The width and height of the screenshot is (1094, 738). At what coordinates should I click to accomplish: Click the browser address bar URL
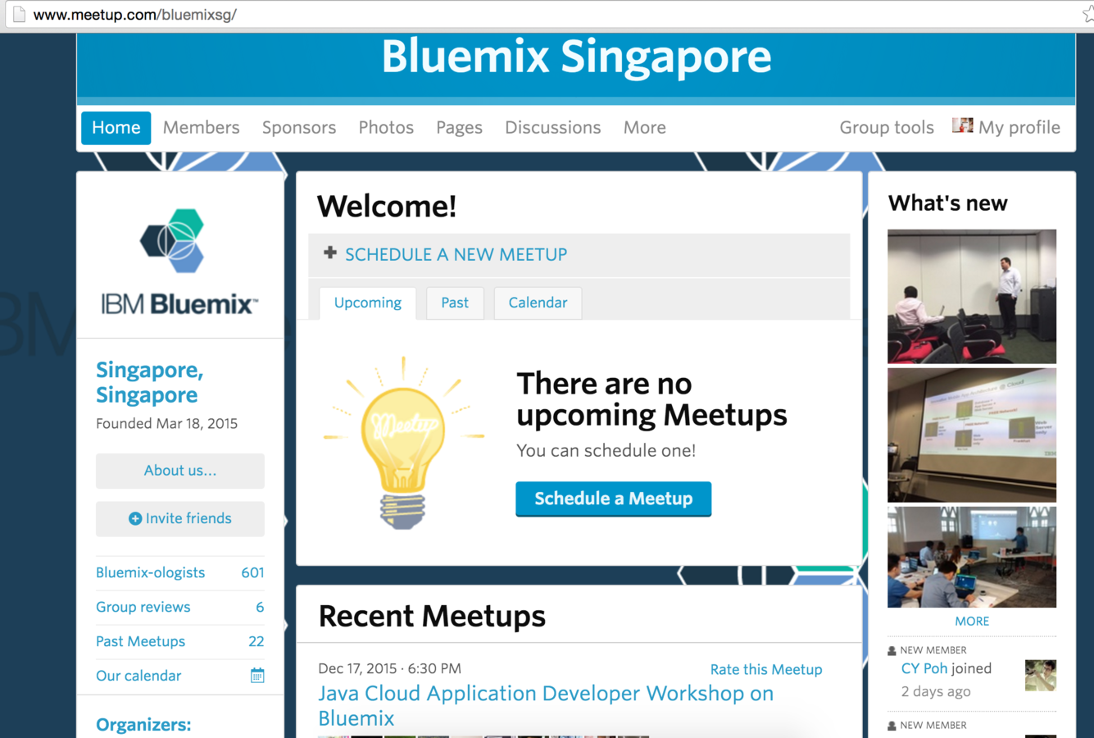click(x=135, y=15)
